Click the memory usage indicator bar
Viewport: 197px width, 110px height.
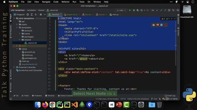pyautogui.click(x=171, y=99)
